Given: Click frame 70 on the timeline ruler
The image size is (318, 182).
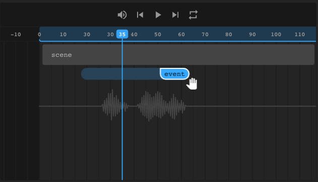Looking at the screenshot, I should 205,34.
